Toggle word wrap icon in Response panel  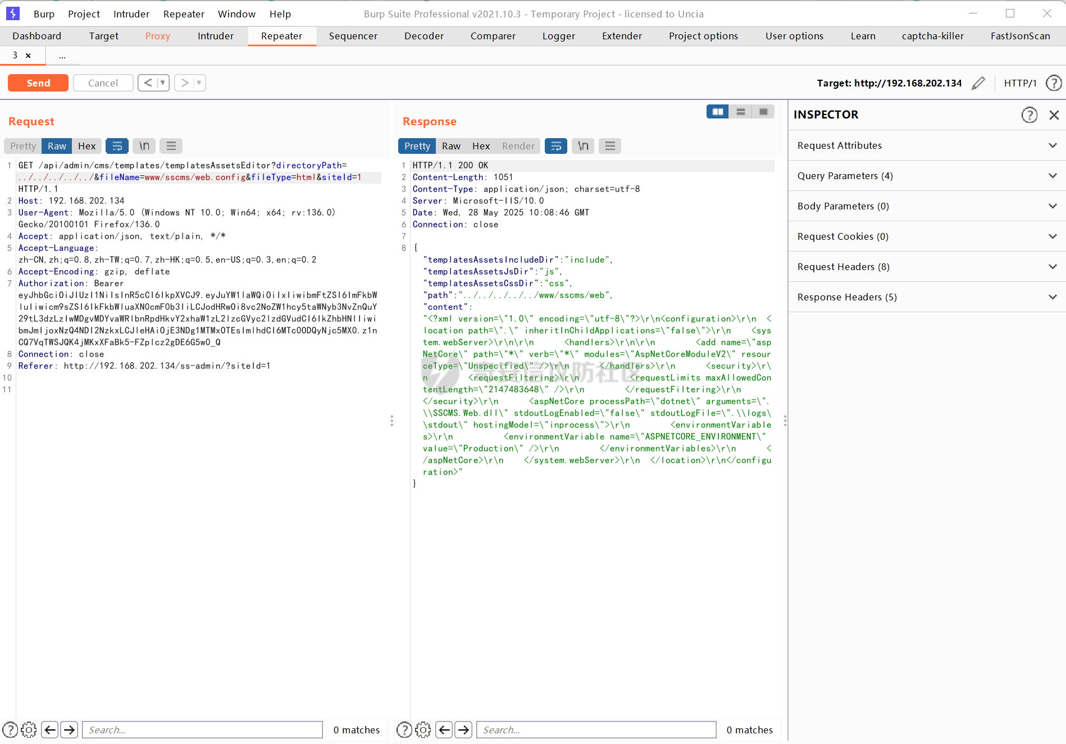pyautogui.click(x=556, y=146)
